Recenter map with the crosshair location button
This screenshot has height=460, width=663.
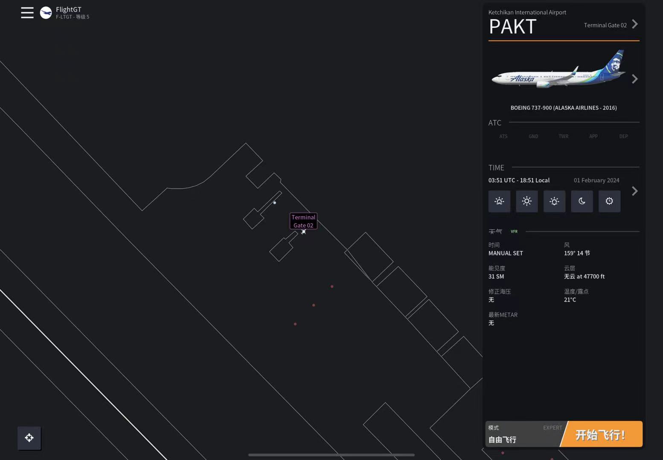tap(29, 438)
